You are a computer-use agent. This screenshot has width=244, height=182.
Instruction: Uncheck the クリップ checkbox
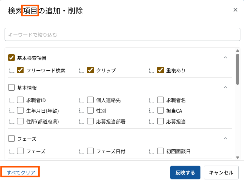point(90,70)
